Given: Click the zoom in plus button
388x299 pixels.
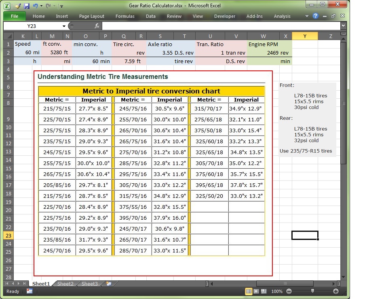Looking at the screenshot, I should tap(335, 291).
